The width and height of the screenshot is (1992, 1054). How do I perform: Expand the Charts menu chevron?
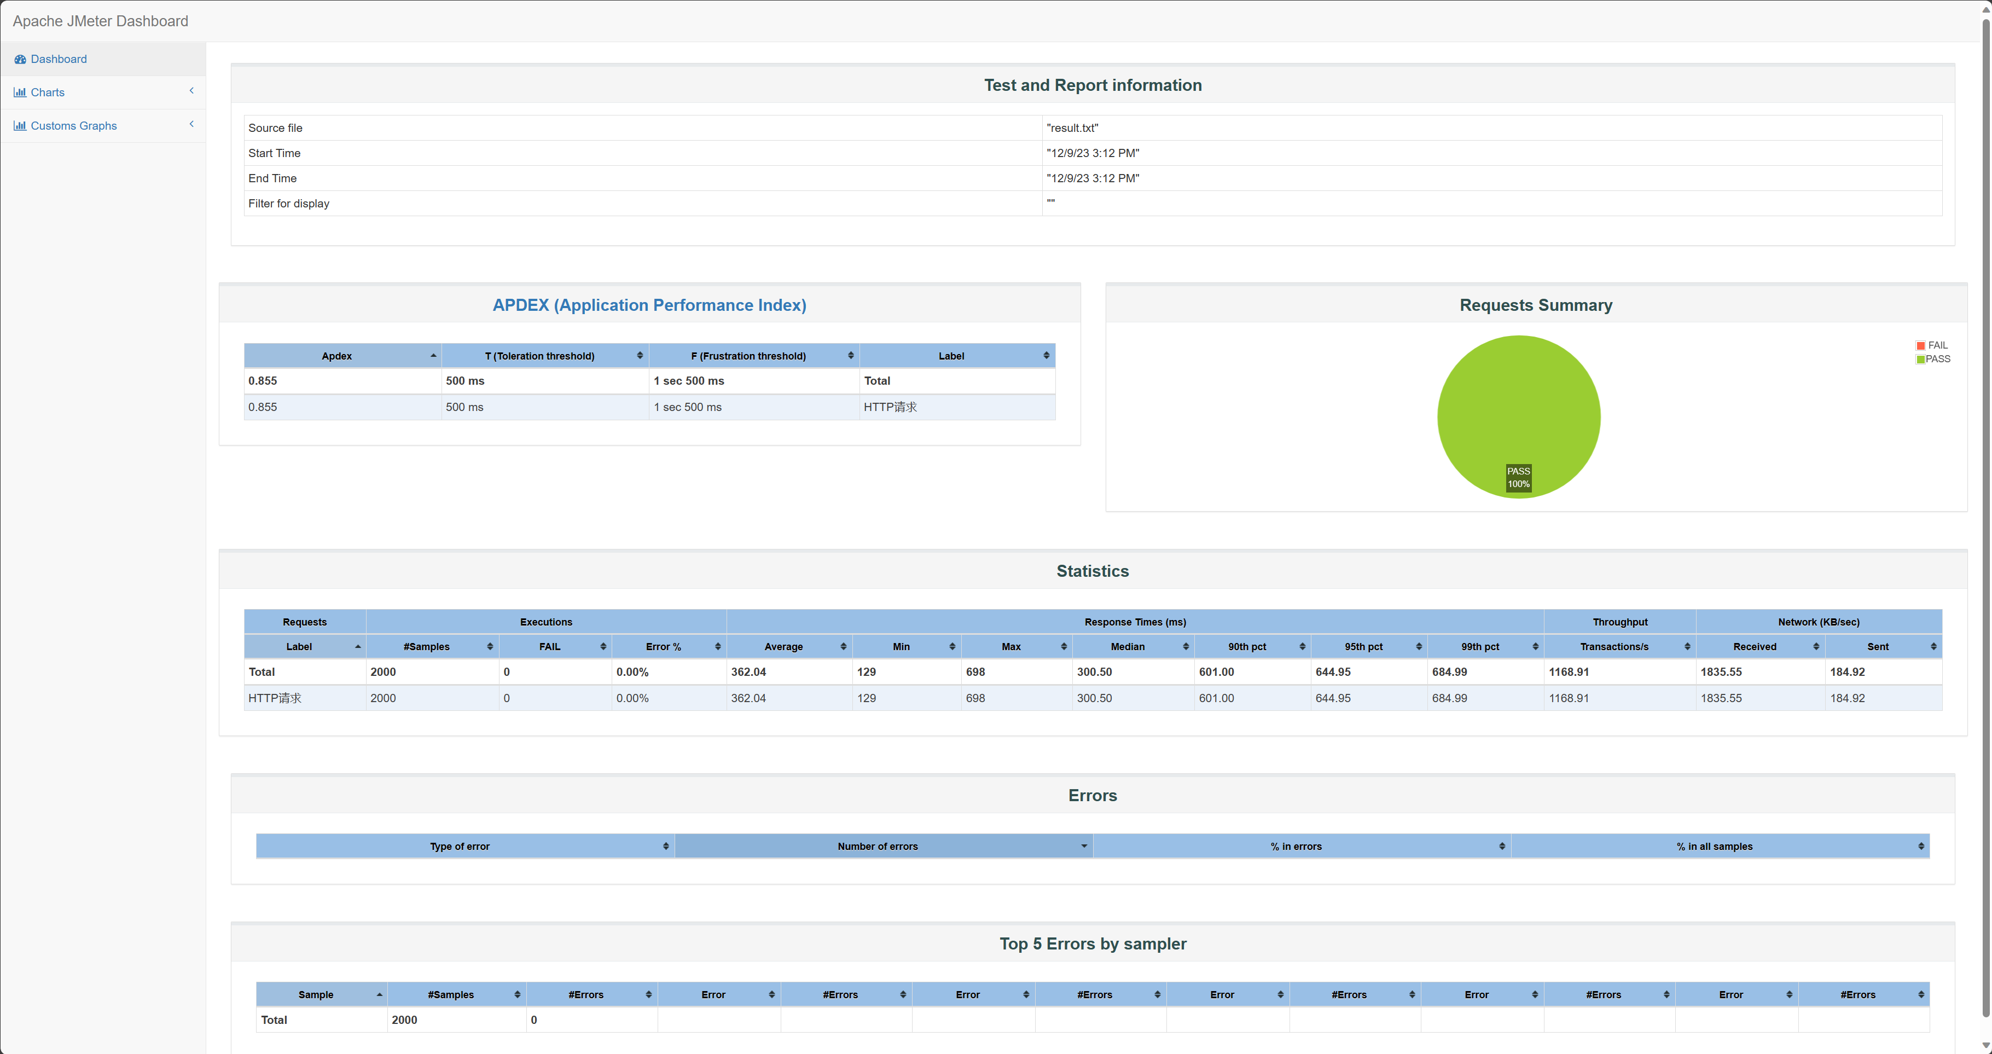(192, 91)
